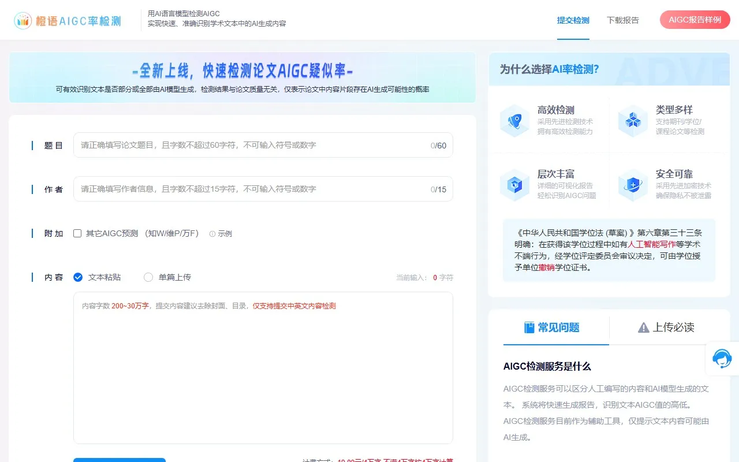Click inside the 题目 title input field
The height and width of the screenshot is (462, 739).
pos(260,145)
